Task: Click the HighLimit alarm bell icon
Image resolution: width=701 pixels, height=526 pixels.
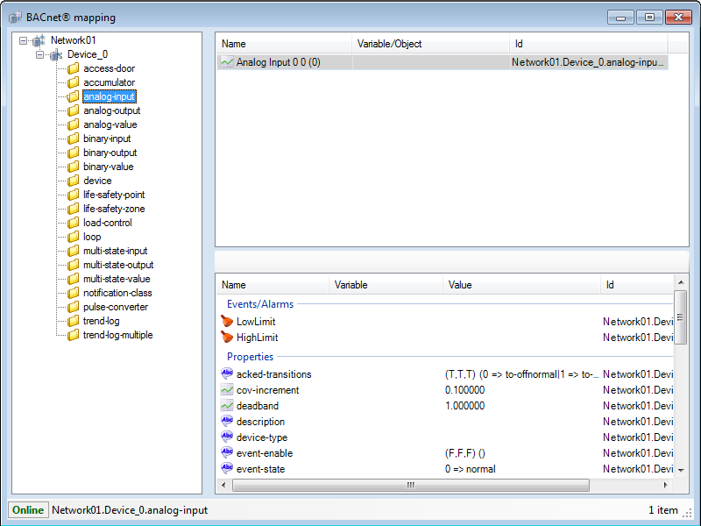Action: pos(228,338)
